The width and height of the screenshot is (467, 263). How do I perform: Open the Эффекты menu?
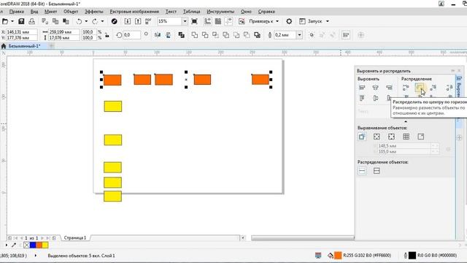point(94,12)
